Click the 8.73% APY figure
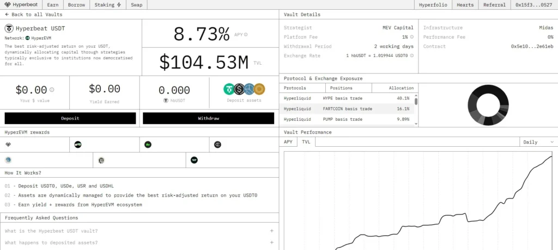The image size is (558, 250). 202,34
